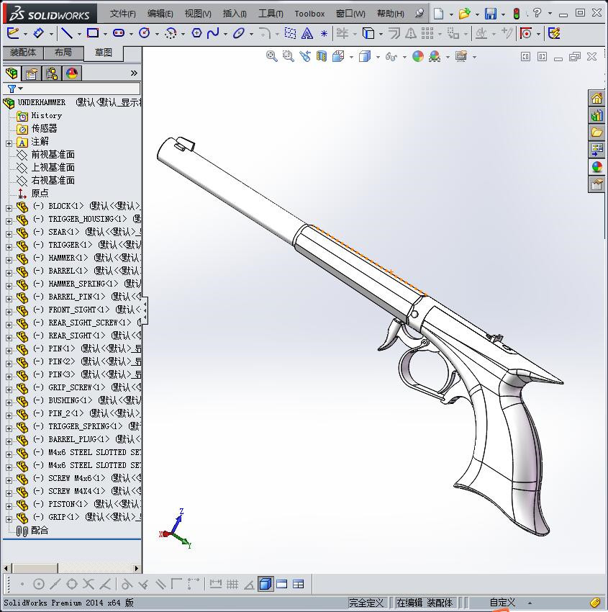This screenshot has height=612, width=608.
Task: Select the Spline tool
Action: click(213, 33)
